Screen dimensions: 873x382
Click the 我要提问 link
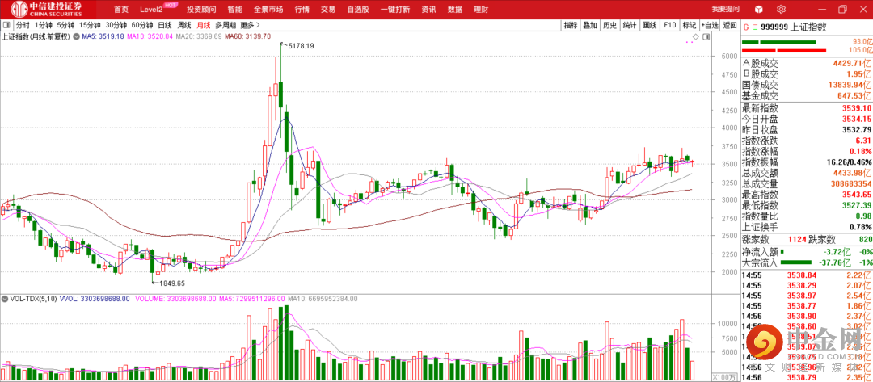(x=725, y=10)
